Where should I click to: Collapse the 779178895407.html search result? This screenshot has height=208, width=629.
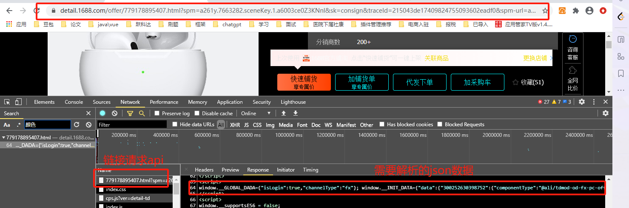click(x=3, y=138)
